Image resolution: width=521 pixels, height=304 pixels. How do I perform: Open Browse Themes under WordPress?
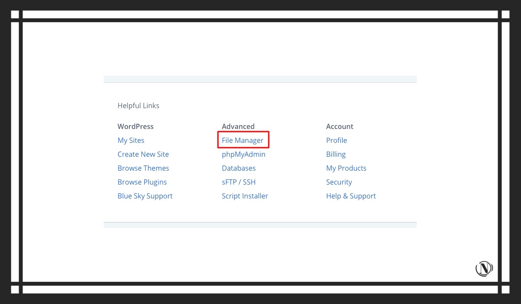[143, 168]
